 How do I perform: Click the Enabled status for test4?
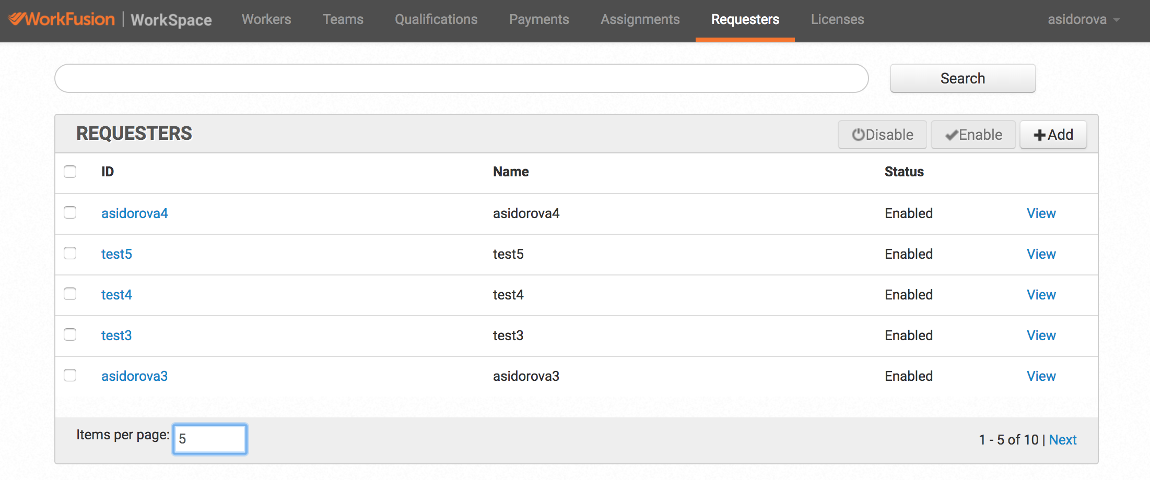(909, 295)
